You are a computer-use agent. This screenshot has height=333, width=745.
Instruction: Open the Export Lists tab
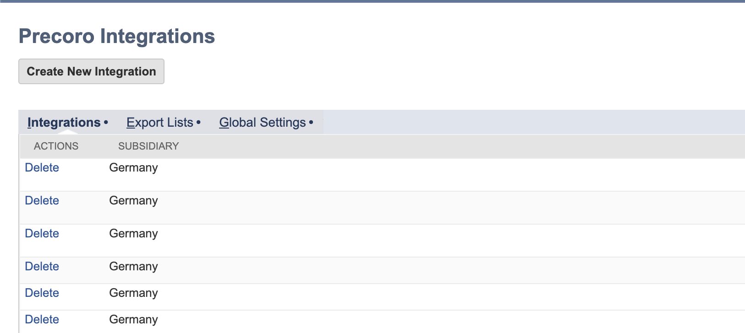pyautogui.click(x=159, y=123)
